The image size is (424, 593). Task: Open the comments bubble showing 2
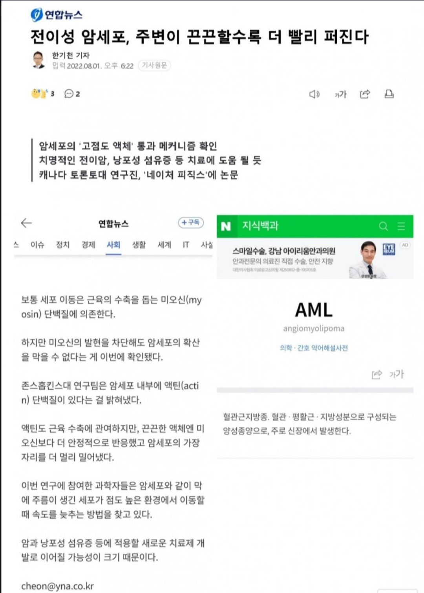[x=72, y=94]
